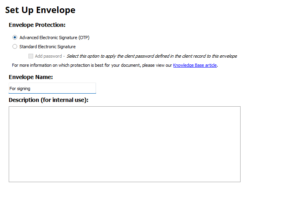Image resolution: width=301 pixels, height=224 pixels.
Task: Open the Knowledge Base article link
Action: click(x=195, y=65)
